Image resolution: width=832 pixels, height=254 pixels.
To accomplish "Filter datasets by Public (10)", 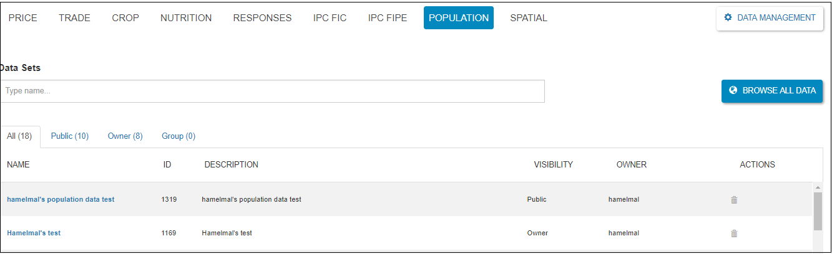I will 70,136.
